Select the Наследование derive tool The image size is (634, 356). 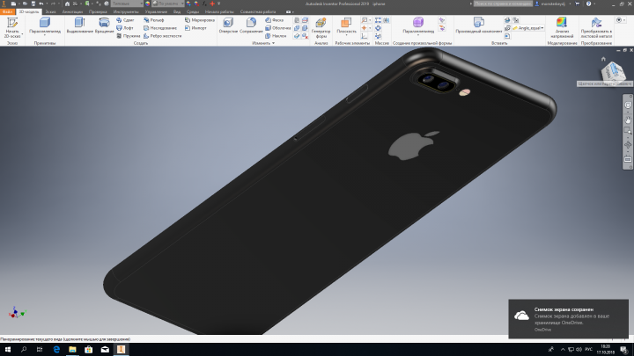[160, 28]
